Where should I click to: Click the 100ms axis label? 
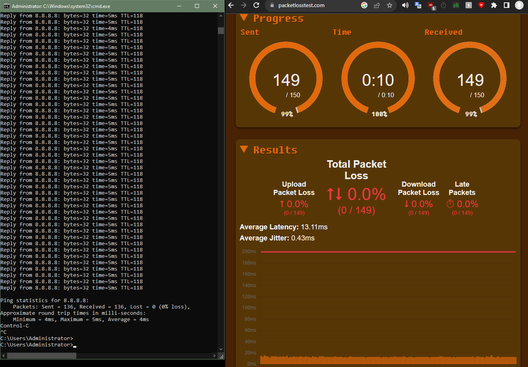pos(249,308)
